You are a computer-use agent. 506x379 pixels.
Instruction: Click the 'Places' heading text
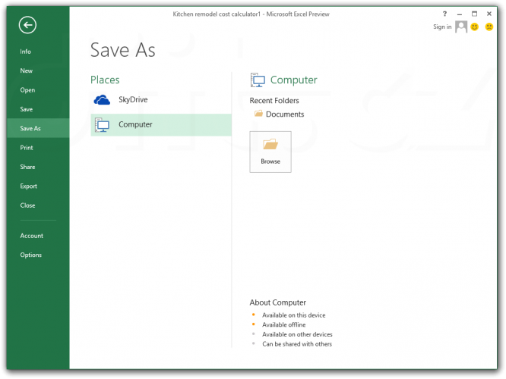pos(105,80)
